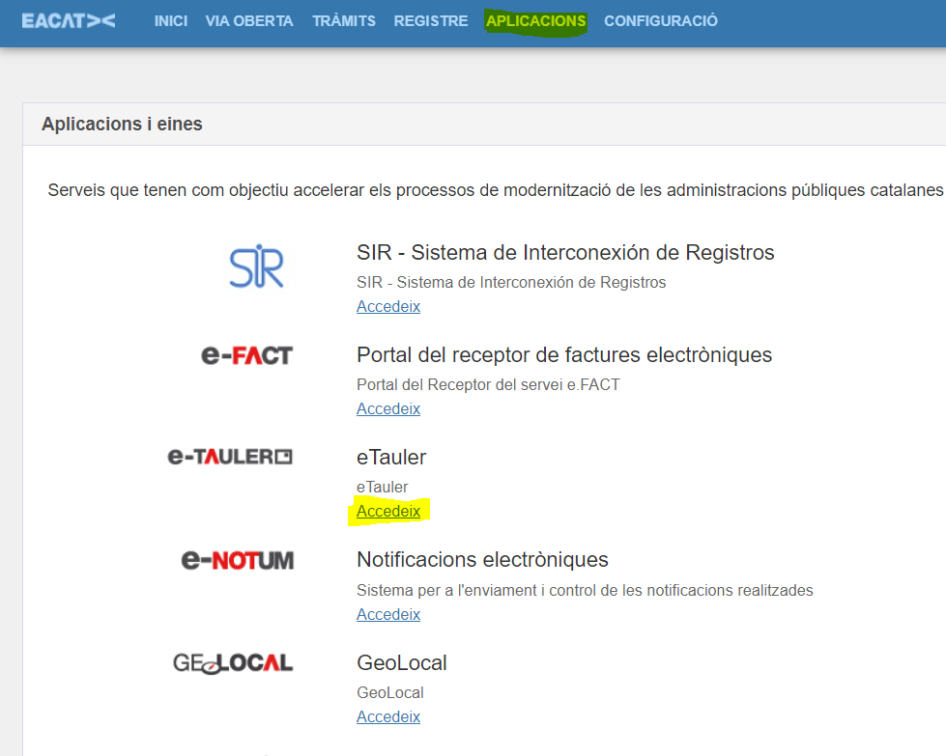The height and width of the screenshot is (756, 946).
Task: Click the e-FACT logo
Action: click(x=246, y=355)
